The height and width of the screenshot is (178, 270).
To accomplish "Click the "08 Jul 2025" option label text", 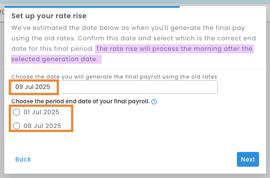I will pyautogui.click(x=42, y=126).
